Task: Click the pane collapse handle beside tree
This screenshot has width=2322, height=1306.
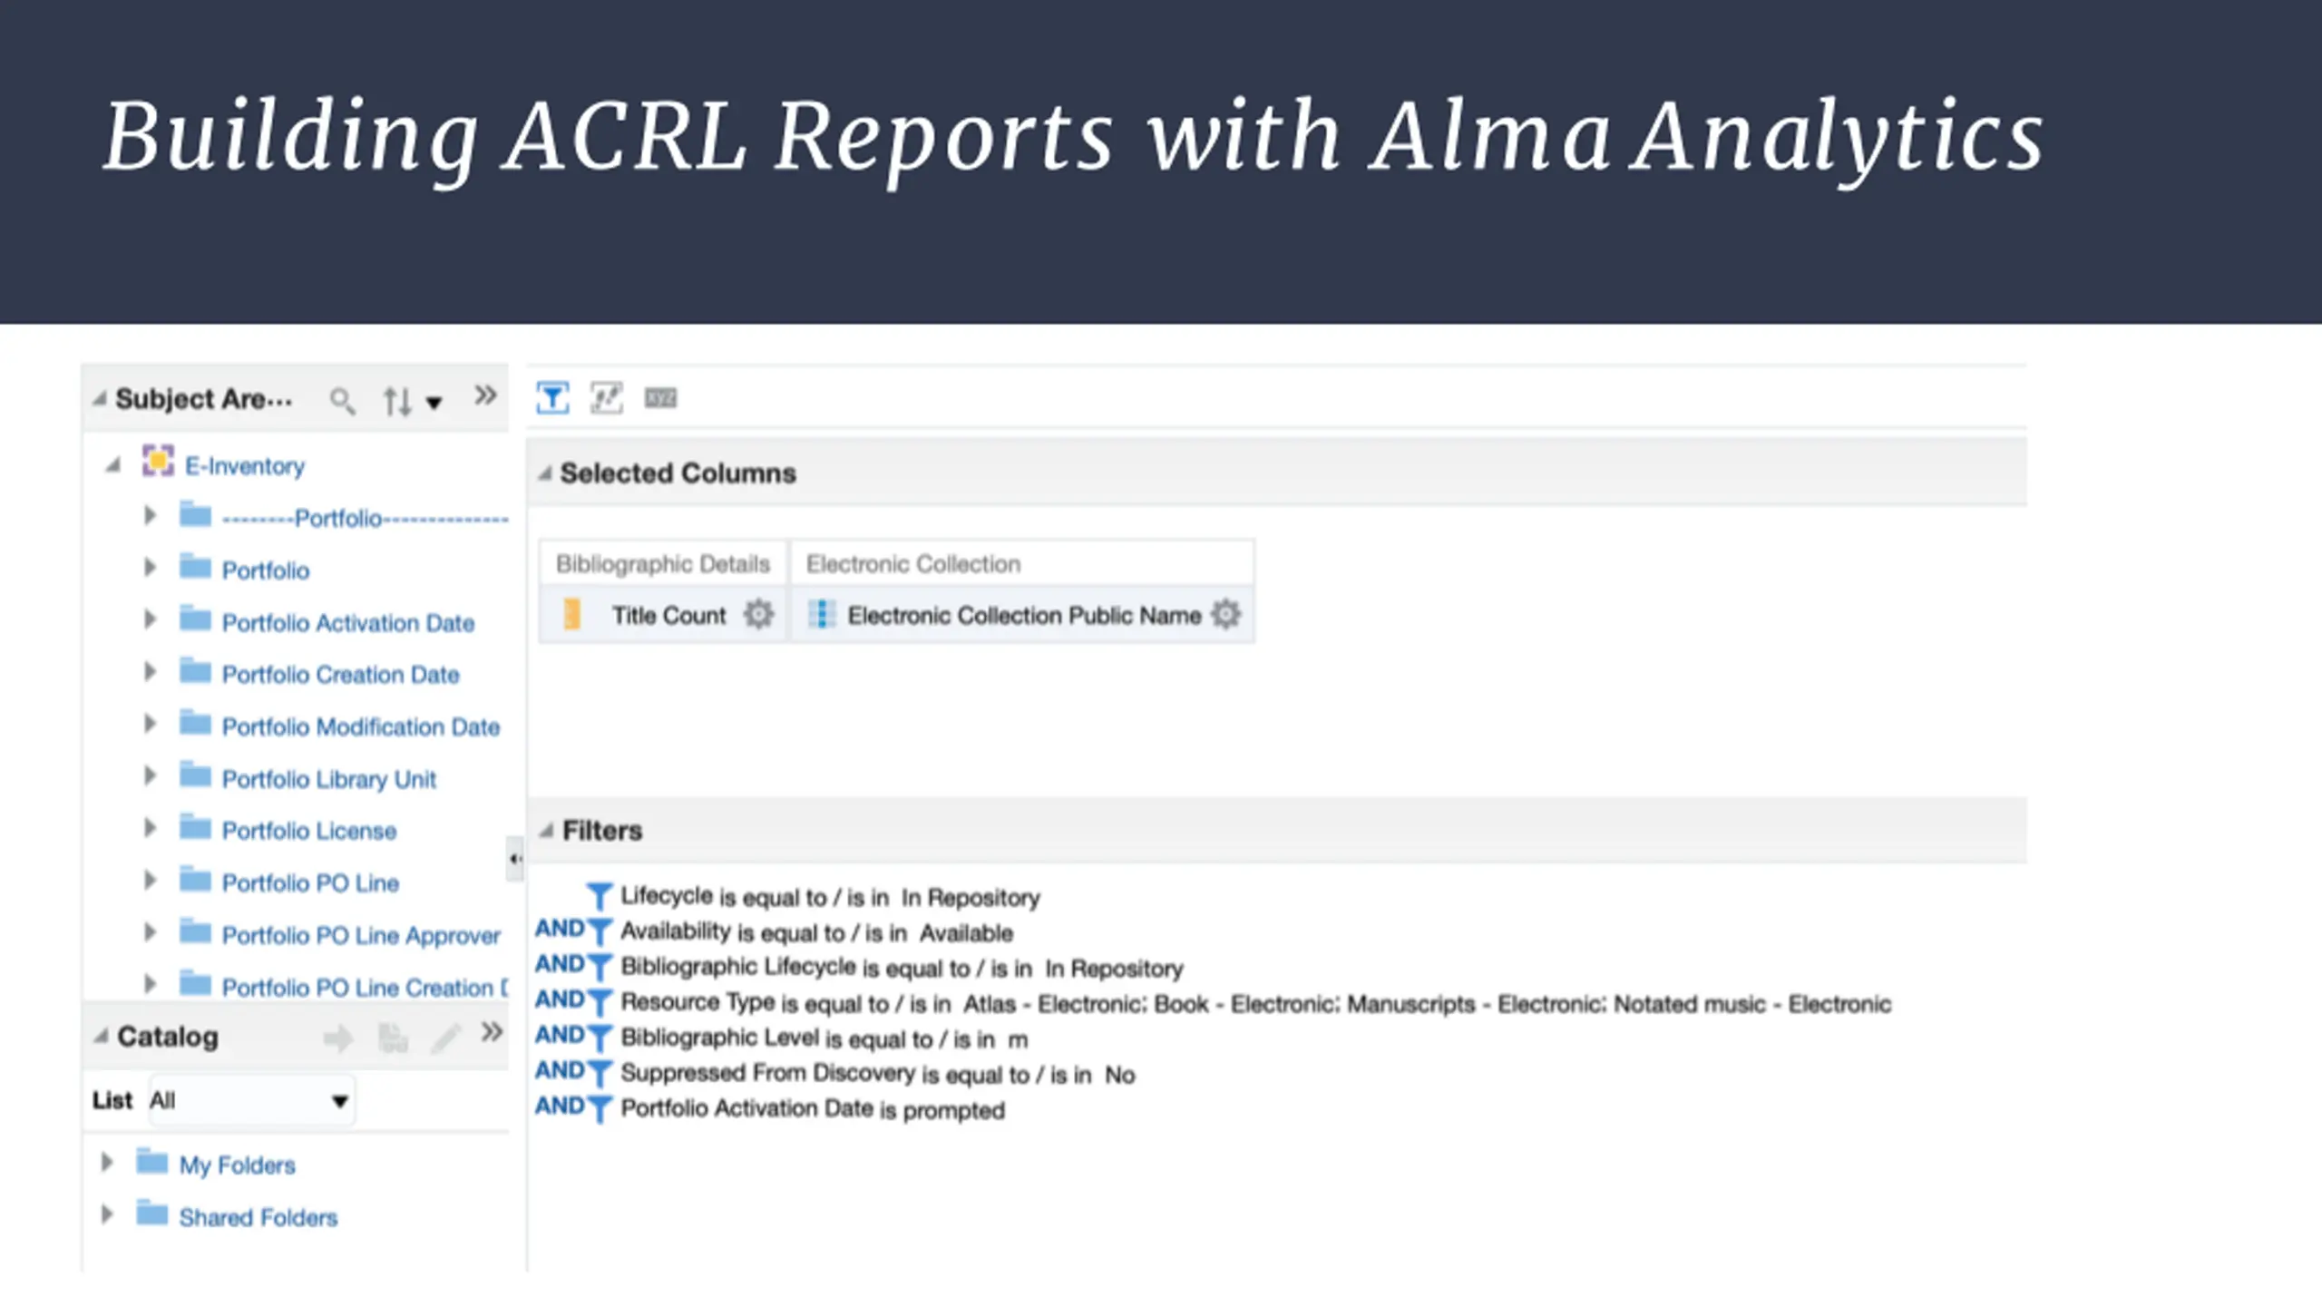Action: (515, 859)
